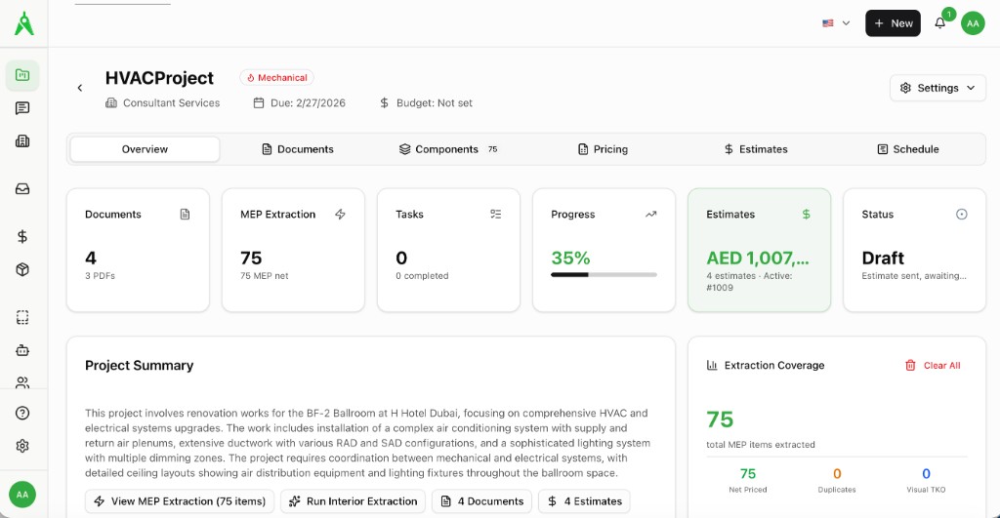Click the robot assistant icon in sidebar
Screen dimensions: 1000x518
click(22, 349)
